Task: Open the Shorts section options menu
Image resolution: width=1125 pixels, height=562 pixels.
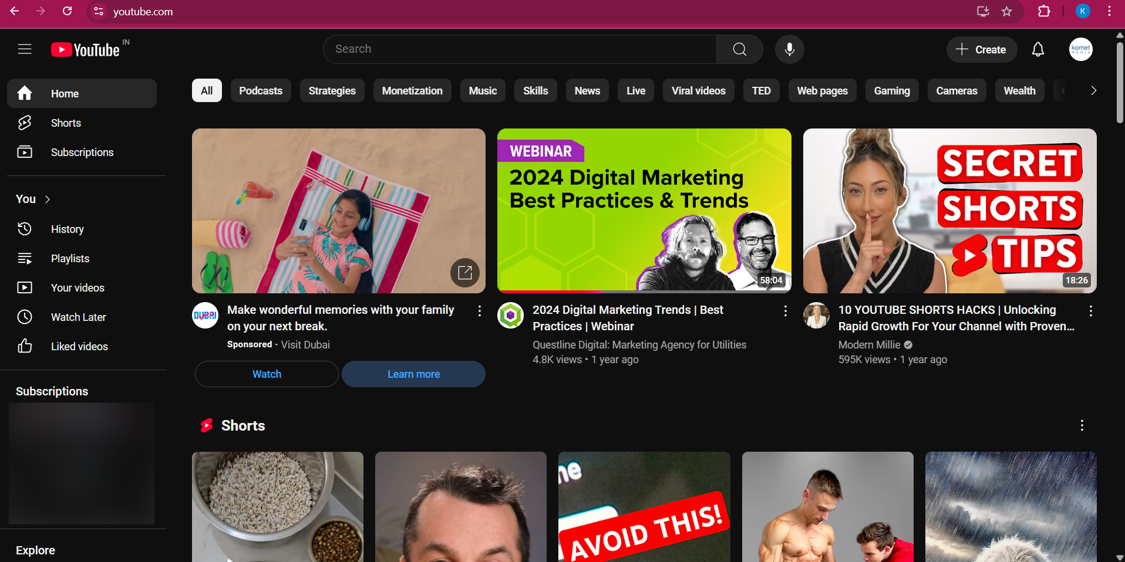Action: tap(1082, 425)
